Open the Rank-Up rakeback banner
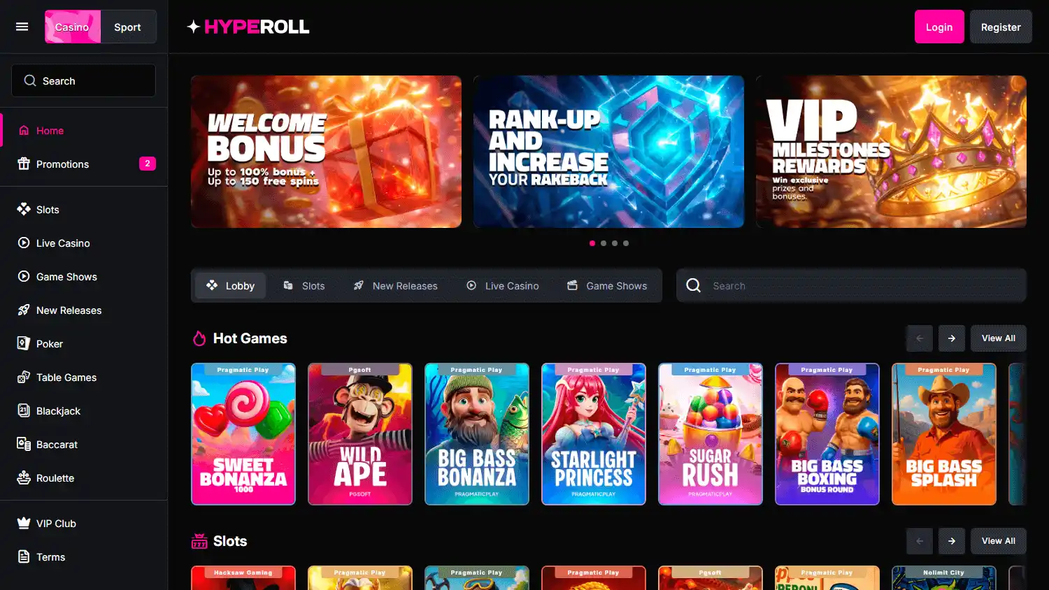 click(608, 152)
